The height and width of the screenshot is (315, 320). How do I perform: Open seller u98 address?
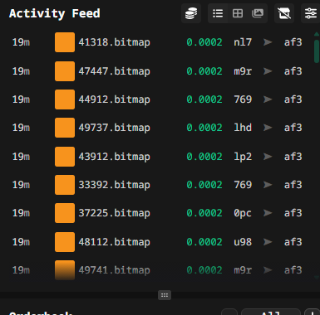pos(243,242)
